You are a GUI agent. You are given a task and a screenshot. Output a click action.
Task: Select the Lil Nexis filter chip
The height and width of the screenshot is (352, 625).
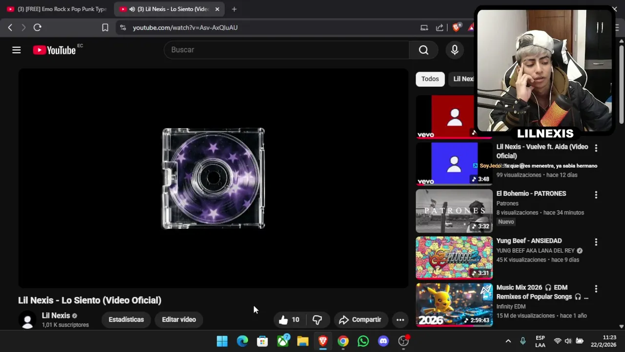(x=462, y=79)
